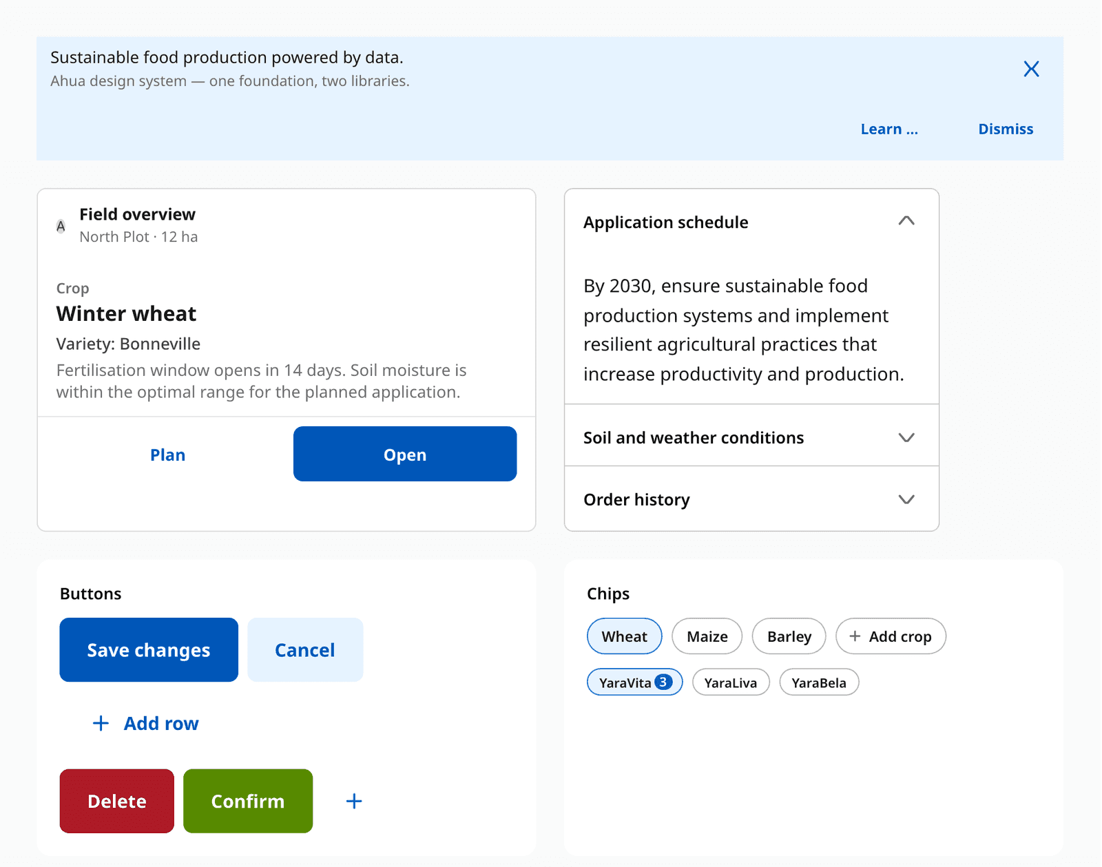Toggle the YaraVita chip

click(x=634, y=682)
